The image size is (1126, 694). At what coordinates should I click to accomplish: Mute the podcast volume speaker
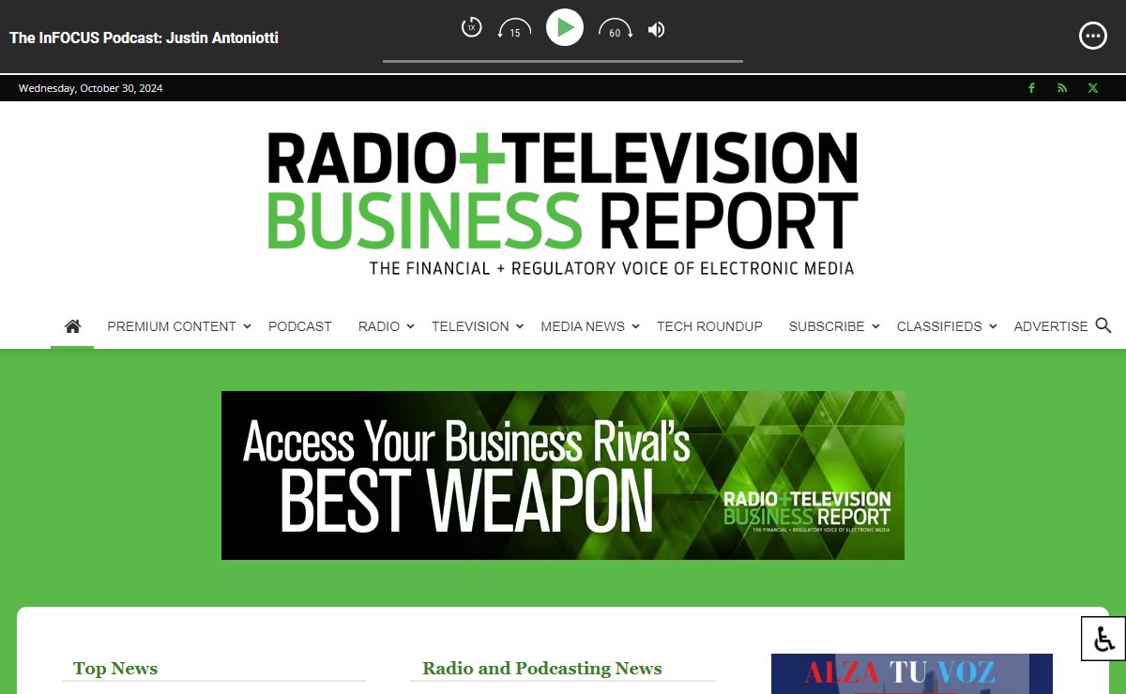coord(657,30)
